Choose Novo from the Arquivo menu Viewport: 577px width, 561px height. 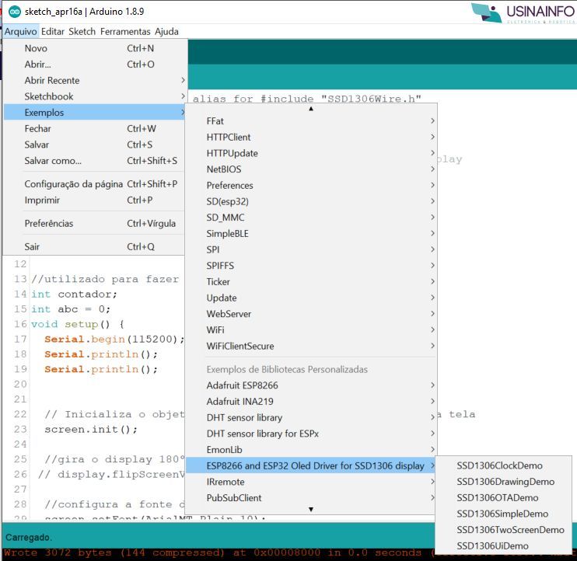[94, 48]
